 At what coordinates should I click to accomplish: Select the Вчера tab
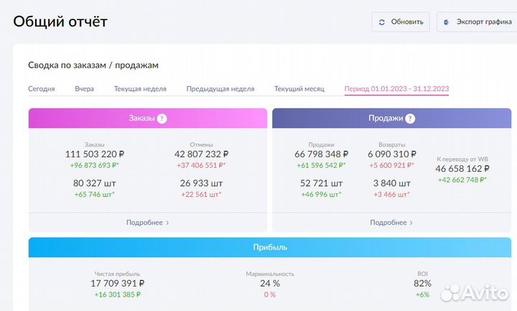coord(84,89)
